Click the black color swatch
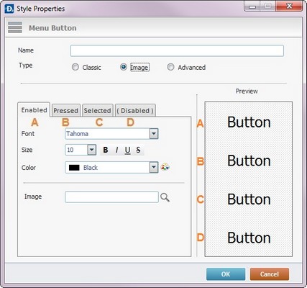Viewport: 307px width, 288px height. [74, 168]
